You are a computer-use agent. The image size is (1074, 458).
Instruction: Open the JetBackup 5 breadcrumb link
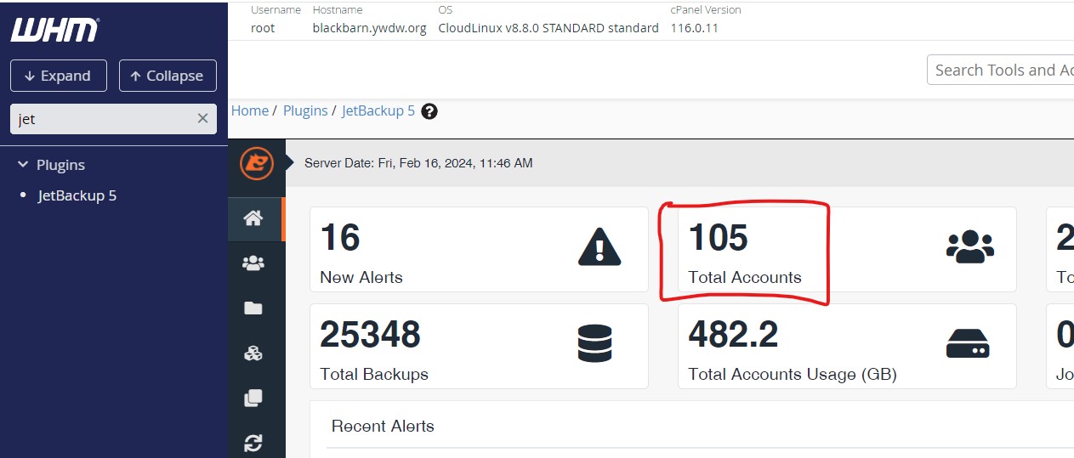coord(378,110)
